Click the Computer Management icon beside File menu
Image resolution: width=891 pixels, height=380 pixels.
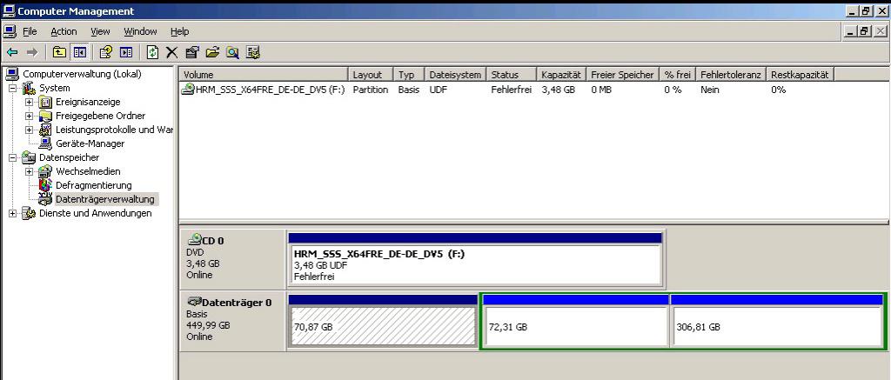pyautogui.click(x=10, y=31)
